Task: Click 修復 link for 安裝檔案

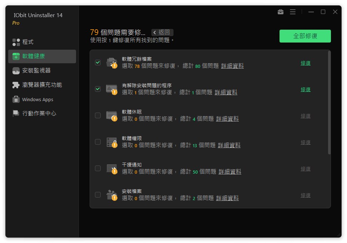Action: click(x=305, y=195)
